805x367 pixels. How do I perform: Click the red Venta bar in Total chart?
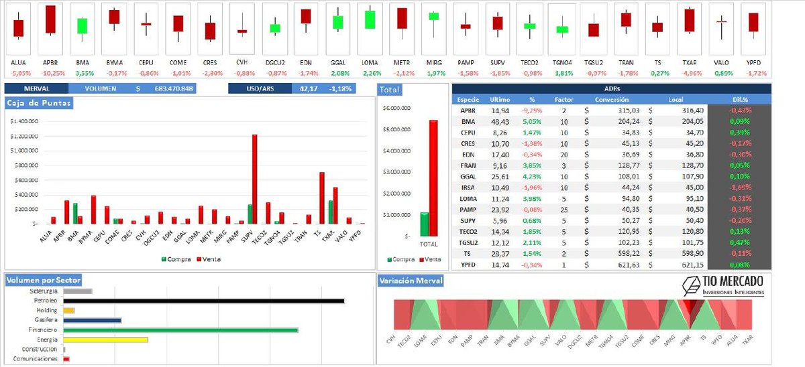[x=433, y=178]
